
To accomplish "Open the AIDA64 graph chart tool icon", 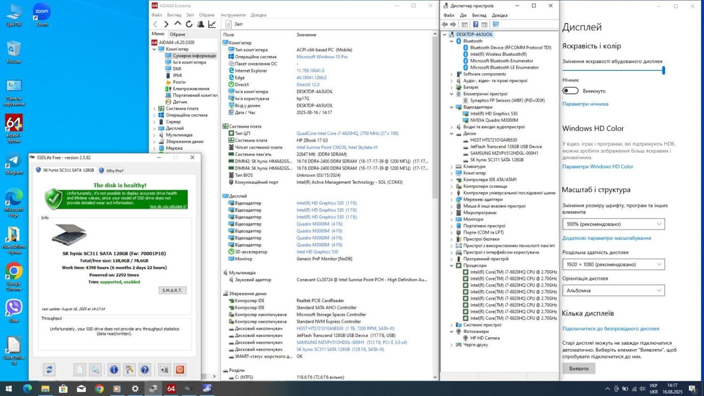I will [x=212, y=24].
